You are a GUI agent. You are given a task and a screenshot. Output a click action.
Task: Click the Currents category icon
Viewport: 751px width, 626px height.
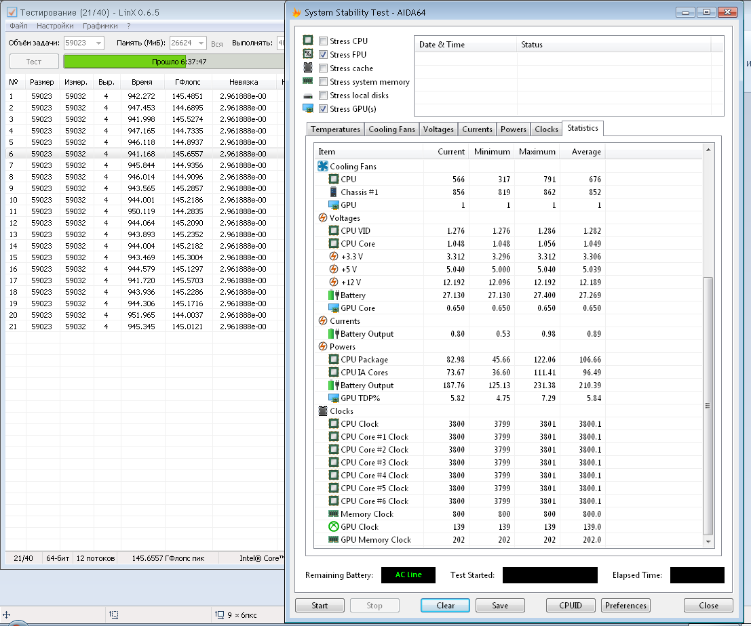(323, 320)
